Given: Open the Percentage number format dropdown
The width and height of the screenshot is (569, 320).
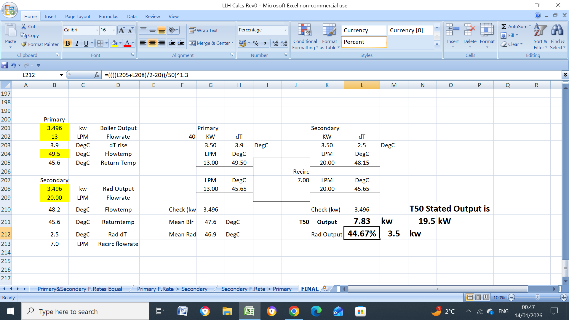Looking at the screenshot, I should click(285, 30).
